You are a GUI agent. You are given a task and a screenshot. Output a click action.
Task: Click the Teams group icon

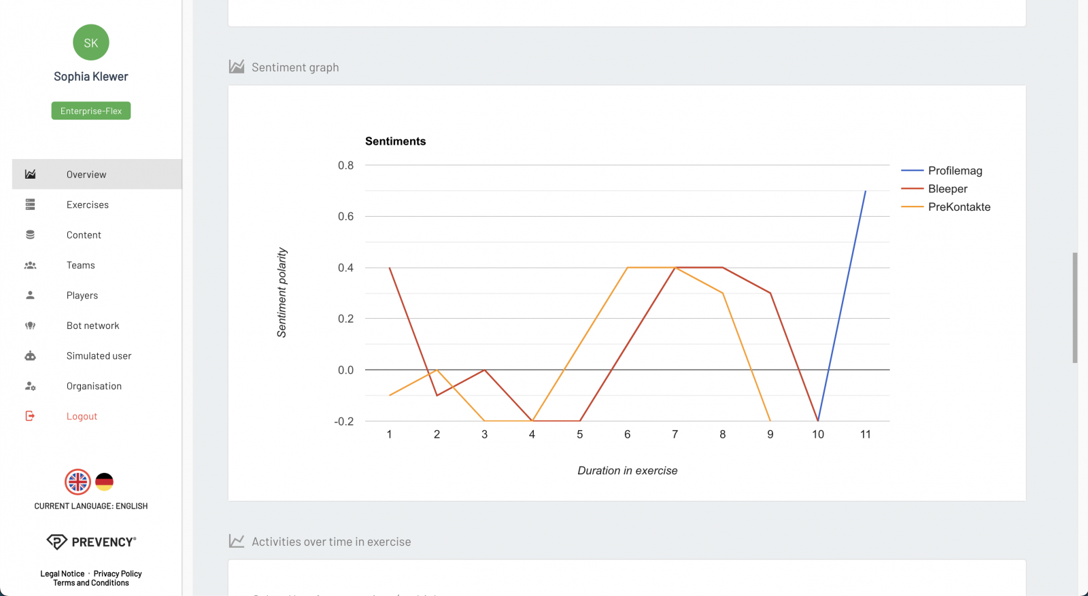coord(30,265)
